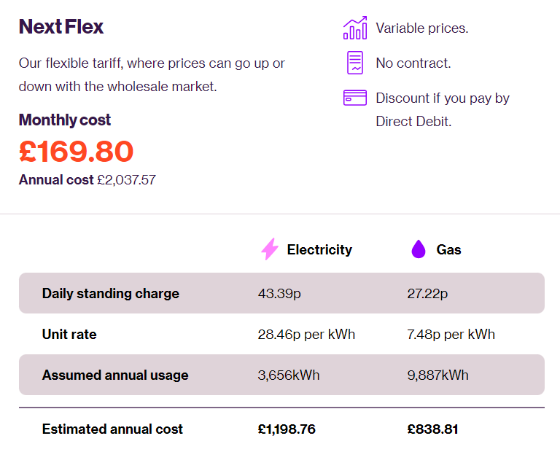
Task: Click the Direct Debit card icon
Action: 355,98
